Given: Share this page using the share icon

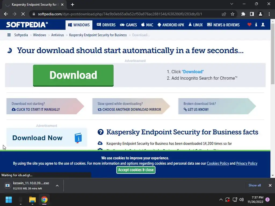Looking at the screenshot, I should pos(224,14).
